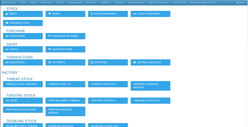Click the page vertical scrollbar

click(247, 24)
